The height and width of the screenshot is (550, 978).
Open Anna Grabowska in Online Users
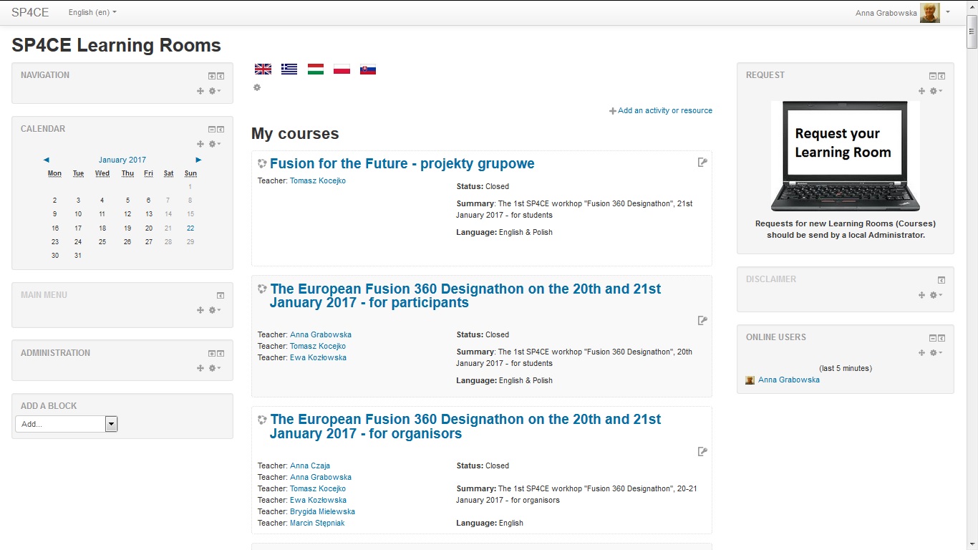(789, 380)
